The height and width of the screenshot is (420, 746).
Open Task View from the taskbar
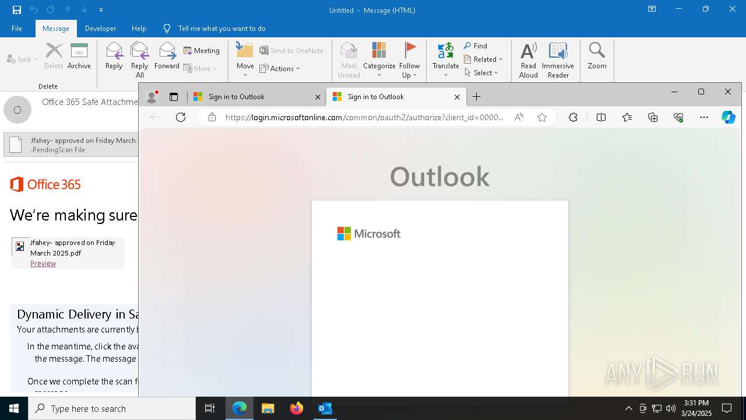pyautogui.click(x=210, y=408)
